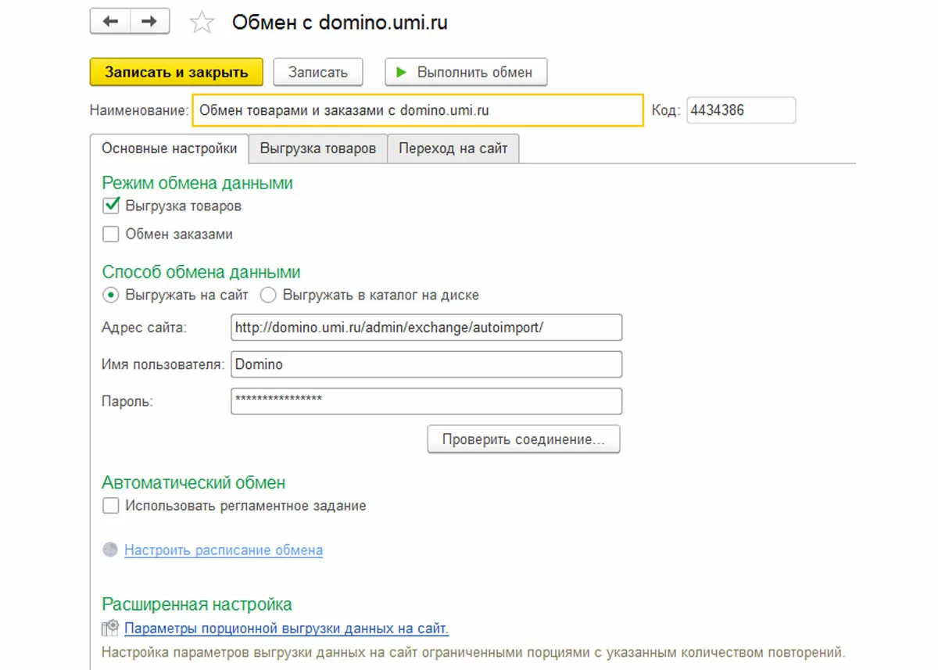Click the gear icon for portion upload parameters
The width and height of the screenshot is (938, 670).
110,628
